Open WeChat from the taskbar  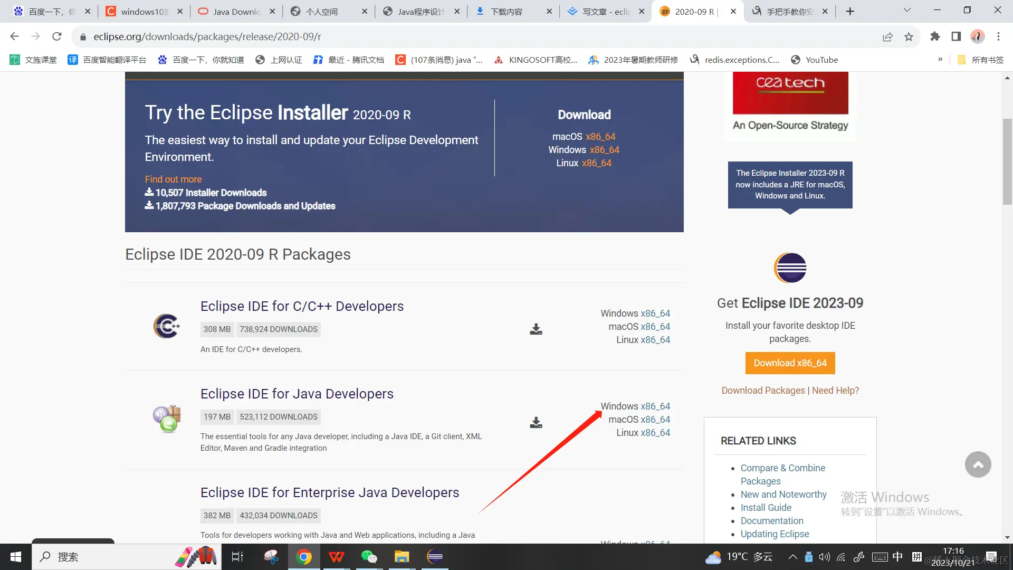pos(369,556)
